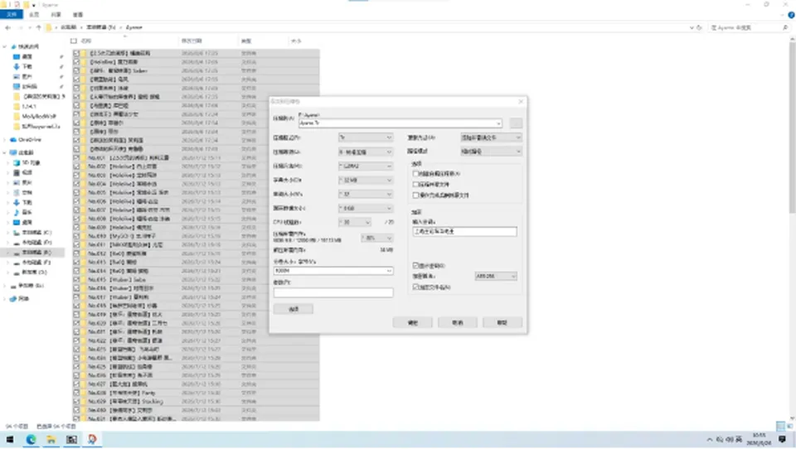The height and width of the screenshot is (449, 796).
Task: Sort the file list by the date modified column
Action: pyautogui.click(x=208, y=41)
